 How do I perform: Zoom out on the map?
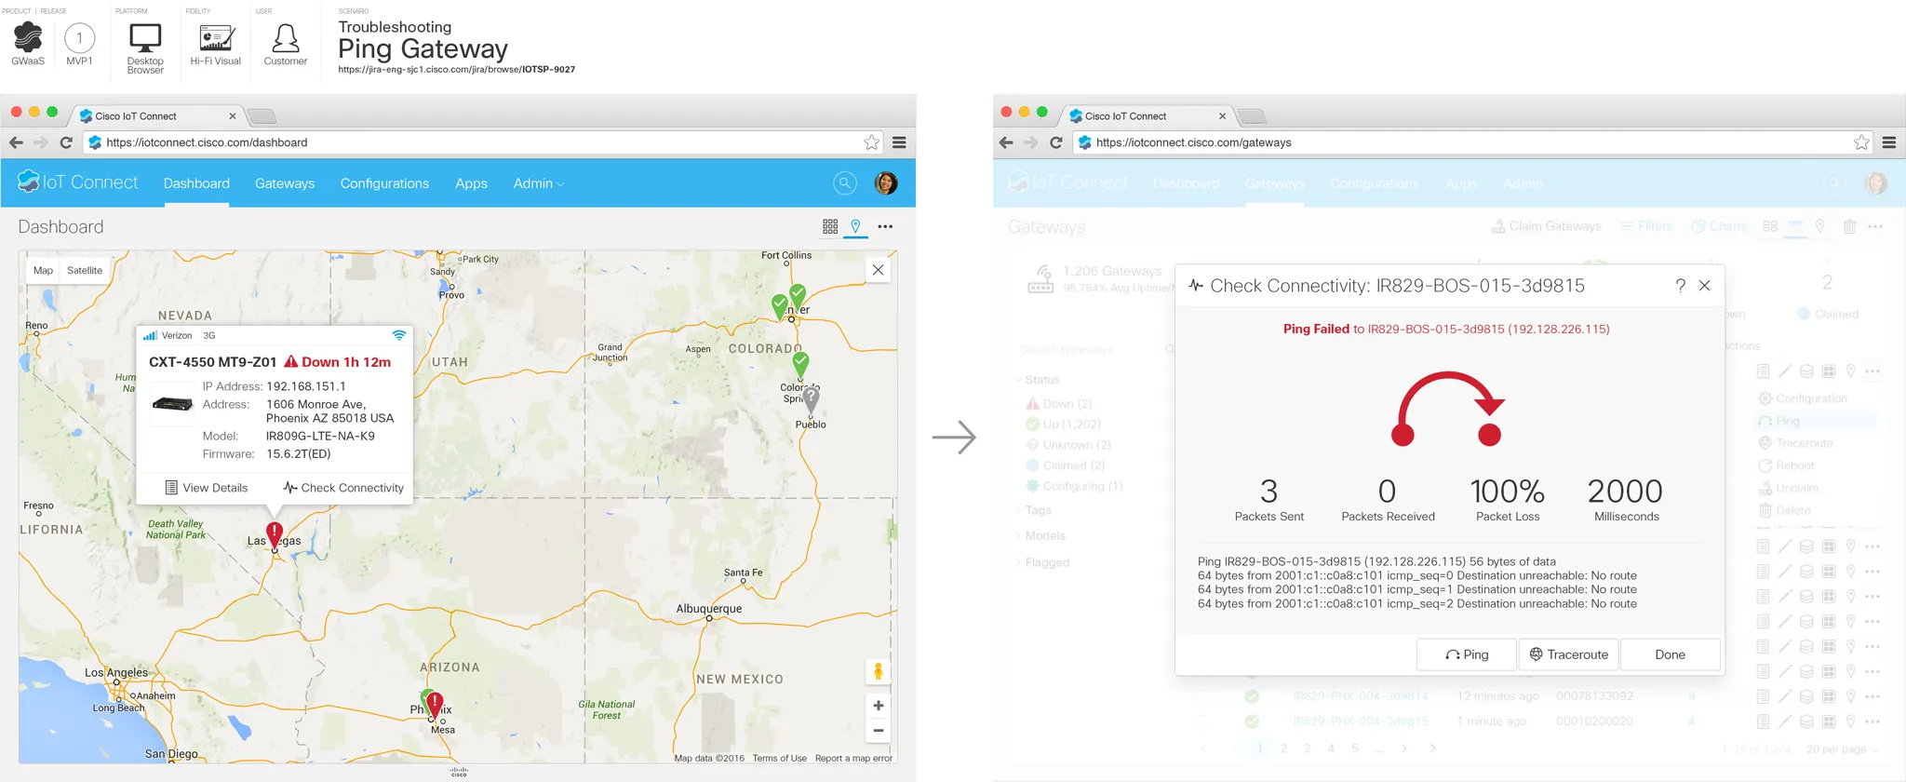pyautogui.click(x=878, y=731)
